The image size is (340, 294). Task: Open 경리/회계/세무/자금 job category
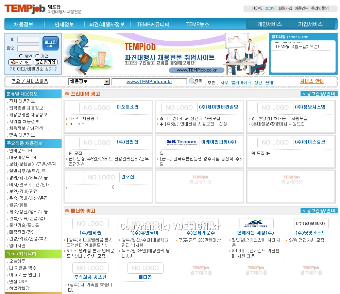coord(29,178)
